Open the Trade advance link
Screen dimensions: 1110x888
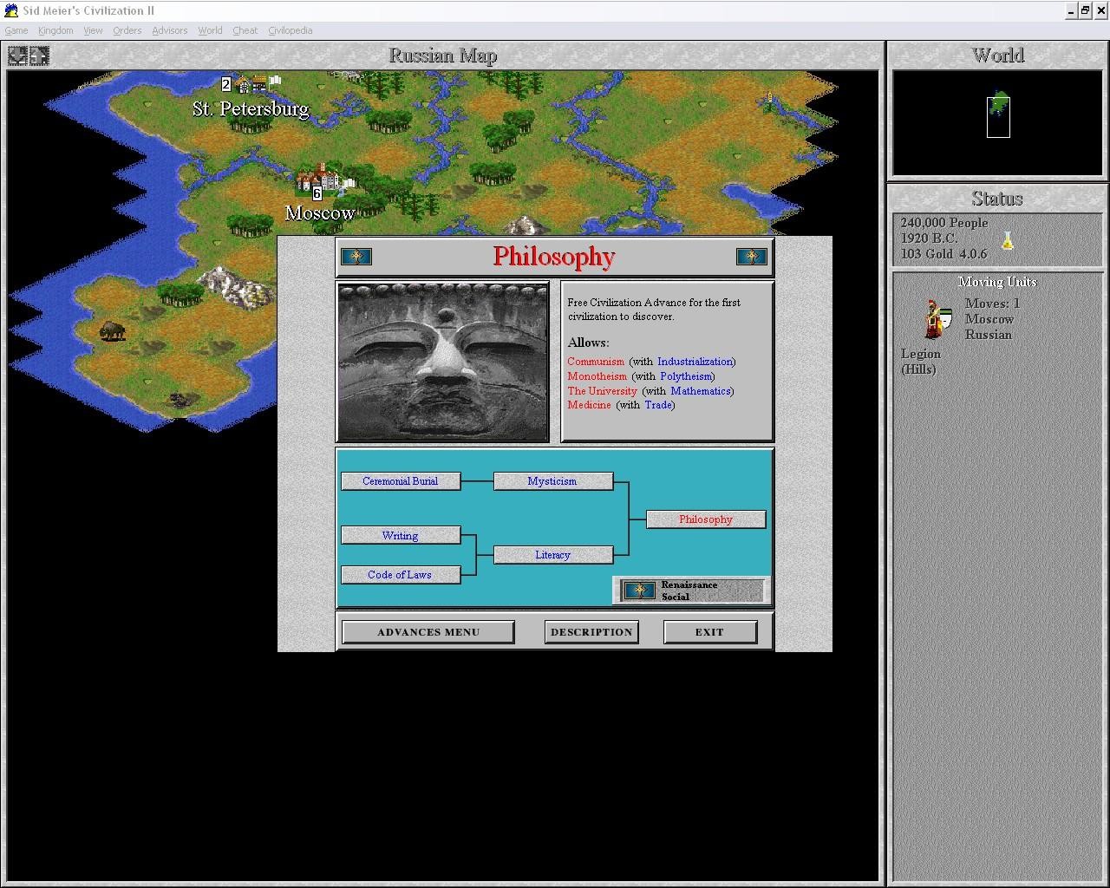(658, 405)
